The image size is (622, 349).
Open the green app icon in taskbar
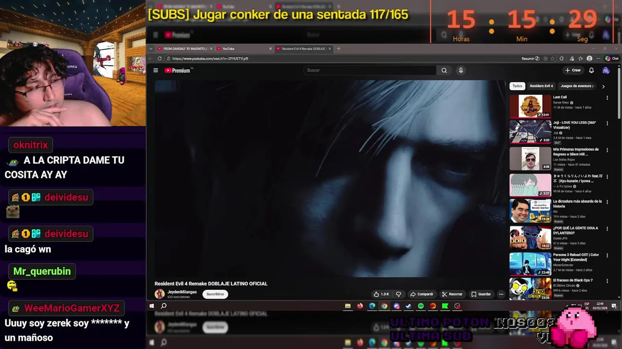(445, 306)
